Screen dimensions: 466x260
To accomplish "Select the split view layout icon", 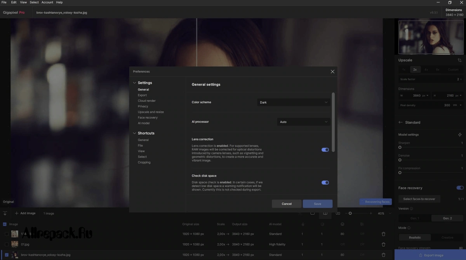I will tap(325, 213).
